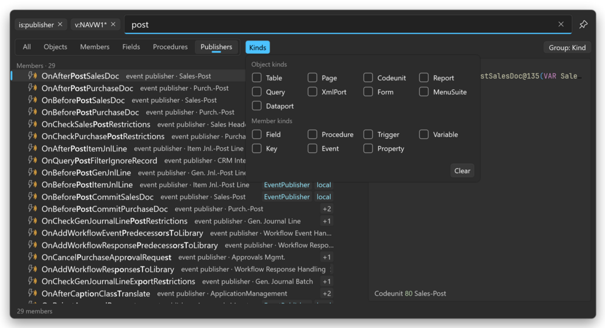The width and height of the screenshot is (605, 328).
Task: Close the Kinds filter dropdown
Action: point(257,48)
